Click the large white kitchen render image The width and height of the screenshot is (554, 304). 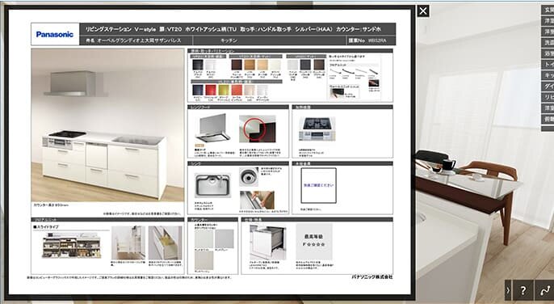[107, 125]
